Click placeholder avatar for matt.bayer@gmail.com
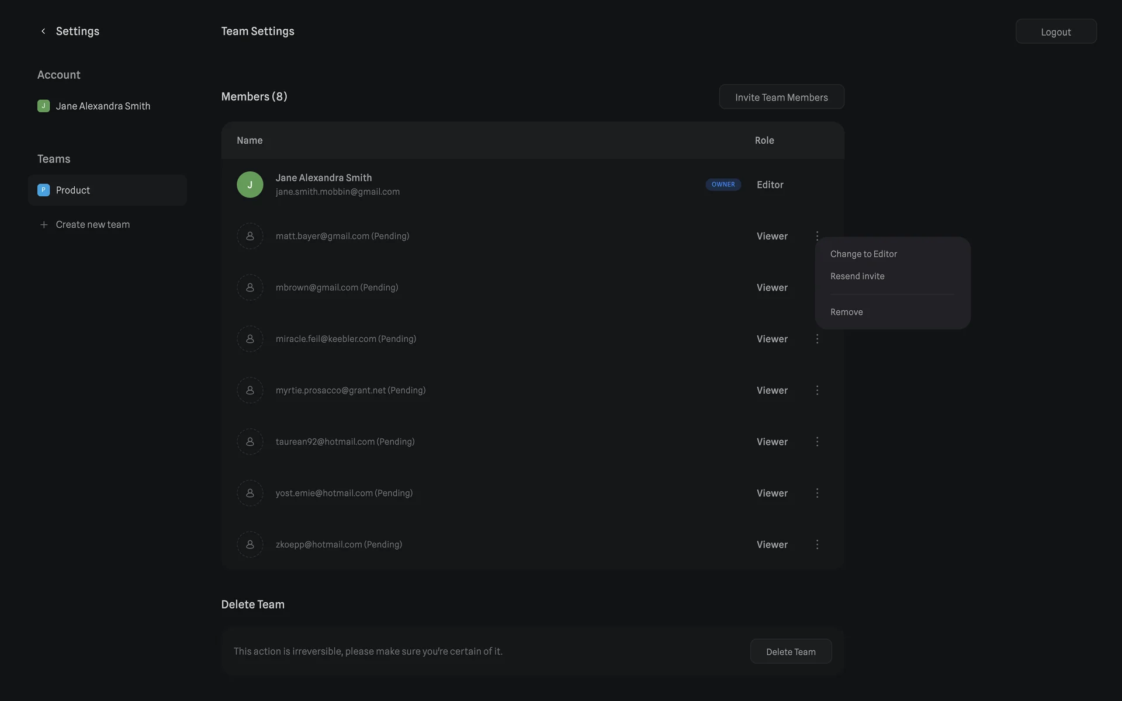The width and height of the screenshot is (1122, 701). click(x=250, y=236)
